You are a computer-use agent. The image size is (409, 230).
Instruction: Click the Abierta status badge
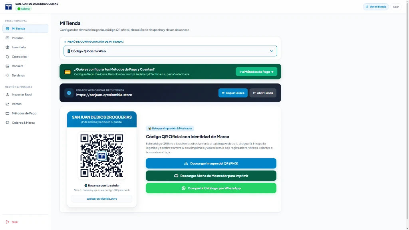24,9
